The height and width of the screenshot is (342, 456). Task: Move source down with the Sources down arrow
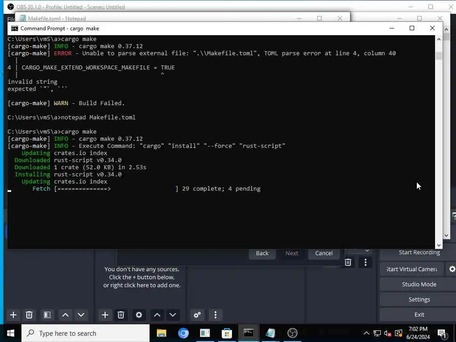[x=173, y=315]
